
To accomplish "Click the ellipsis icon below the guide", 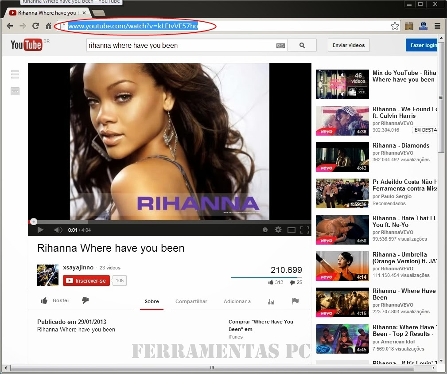I will 15,91.
